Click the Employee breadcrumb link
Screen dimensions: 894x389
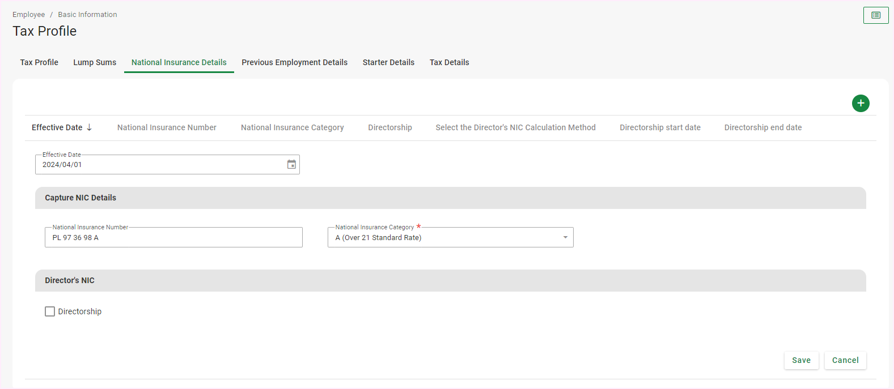click(28, 15)
